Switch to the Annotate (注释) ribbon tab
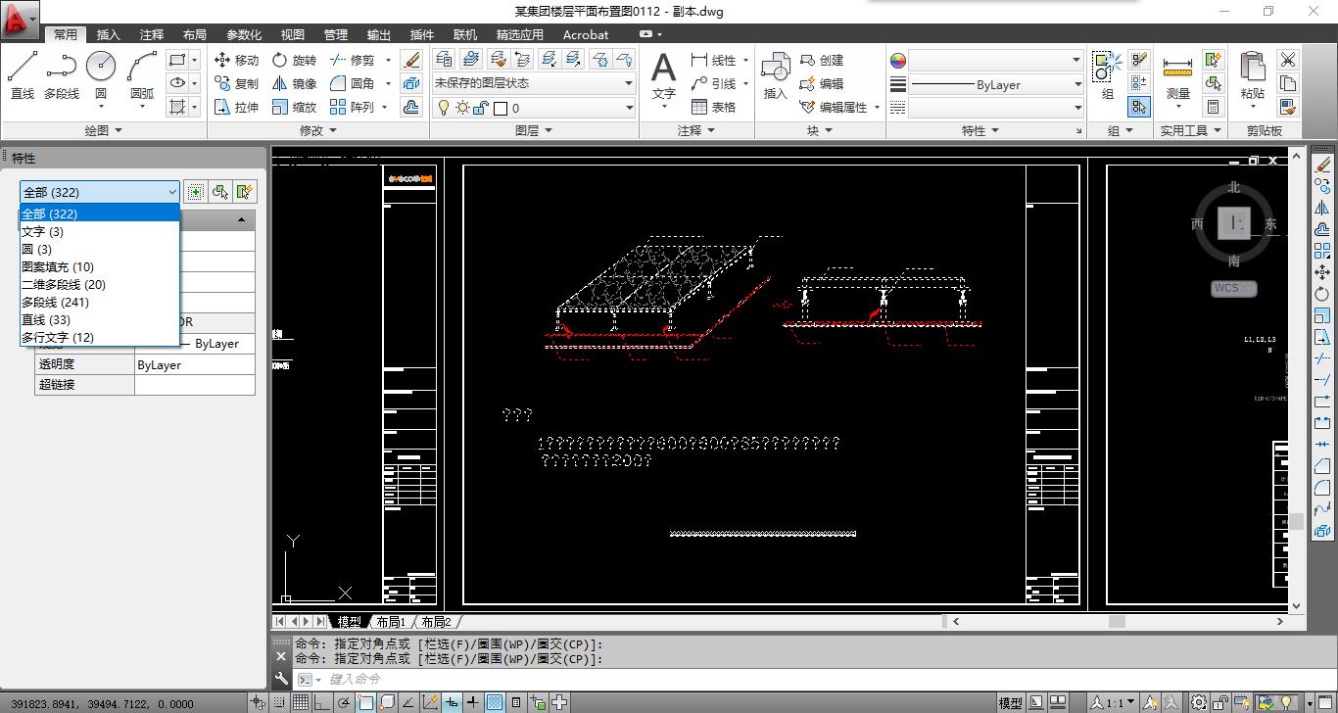 pos(152,34)
